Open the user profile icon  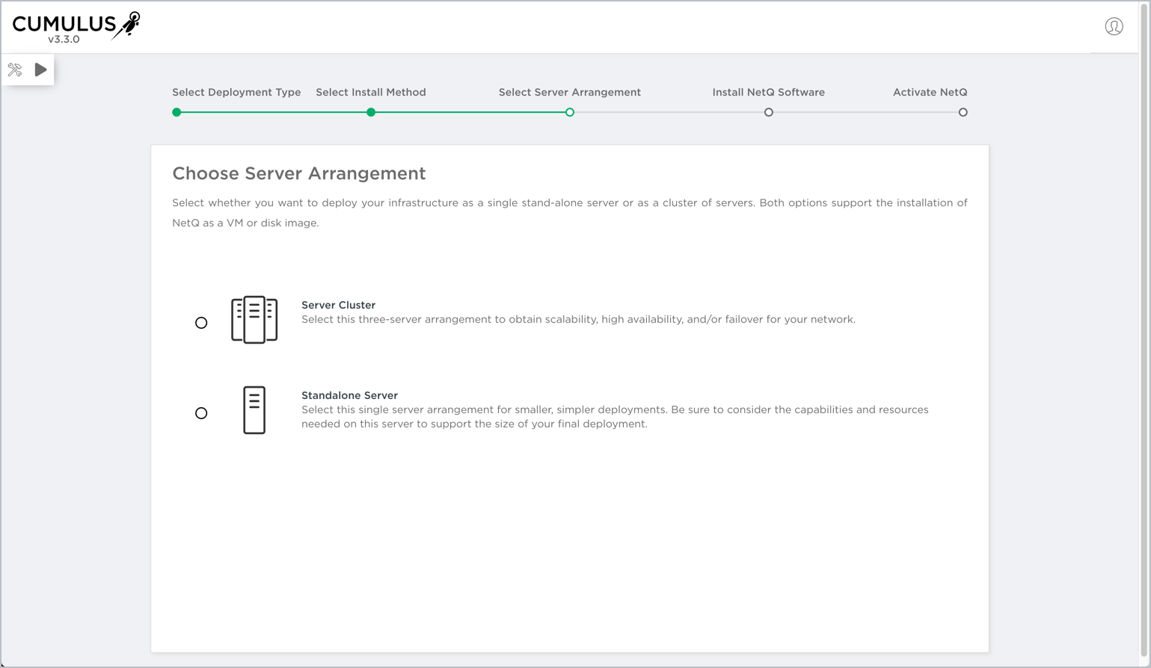[1114, 27]
